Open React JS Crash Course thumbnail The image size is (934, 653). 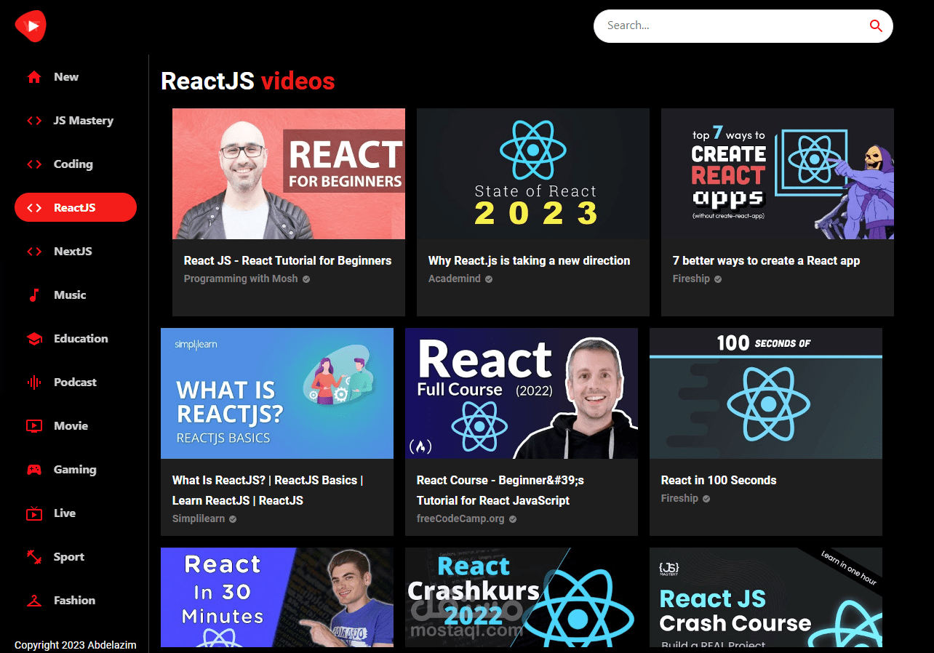766,597
